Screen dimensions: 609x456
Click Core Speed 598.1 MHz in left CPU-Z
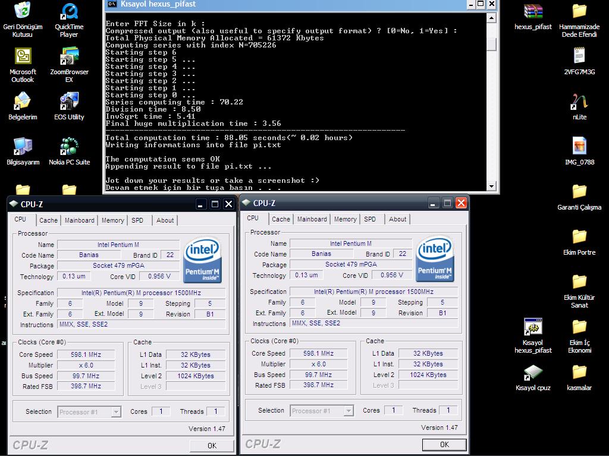coord(86,354)
